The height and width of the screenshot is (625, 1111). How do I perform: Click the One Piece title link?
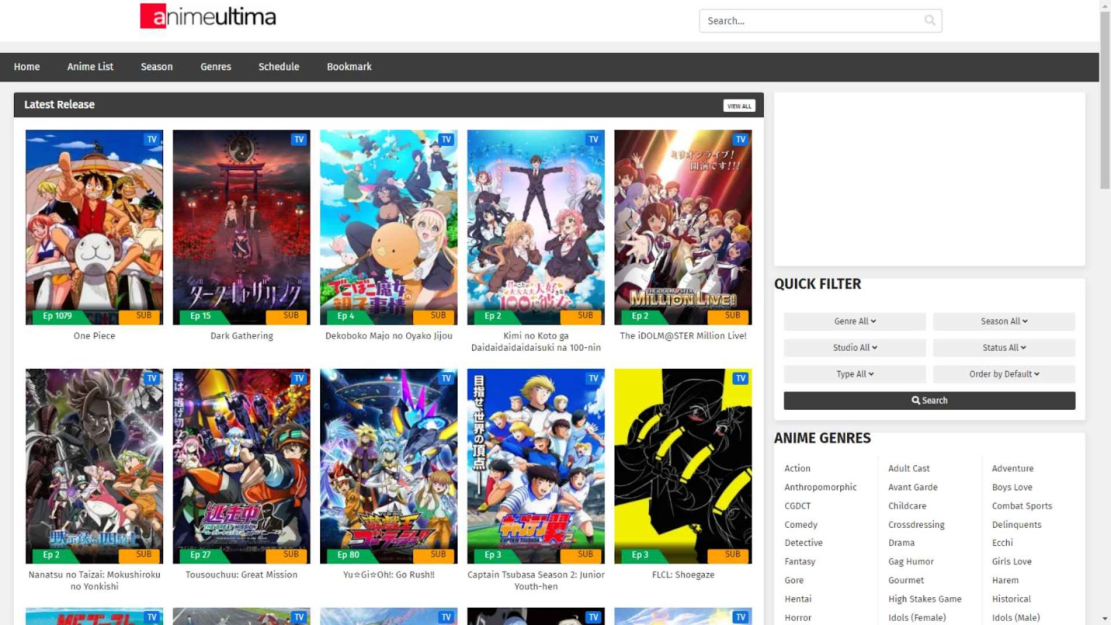click(94, 336)
